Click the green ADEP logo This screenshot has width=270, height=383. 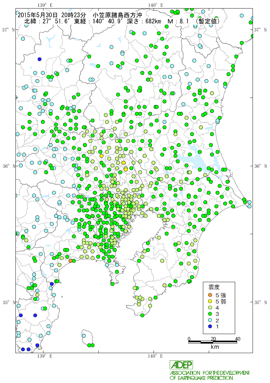tap(181, 365)
